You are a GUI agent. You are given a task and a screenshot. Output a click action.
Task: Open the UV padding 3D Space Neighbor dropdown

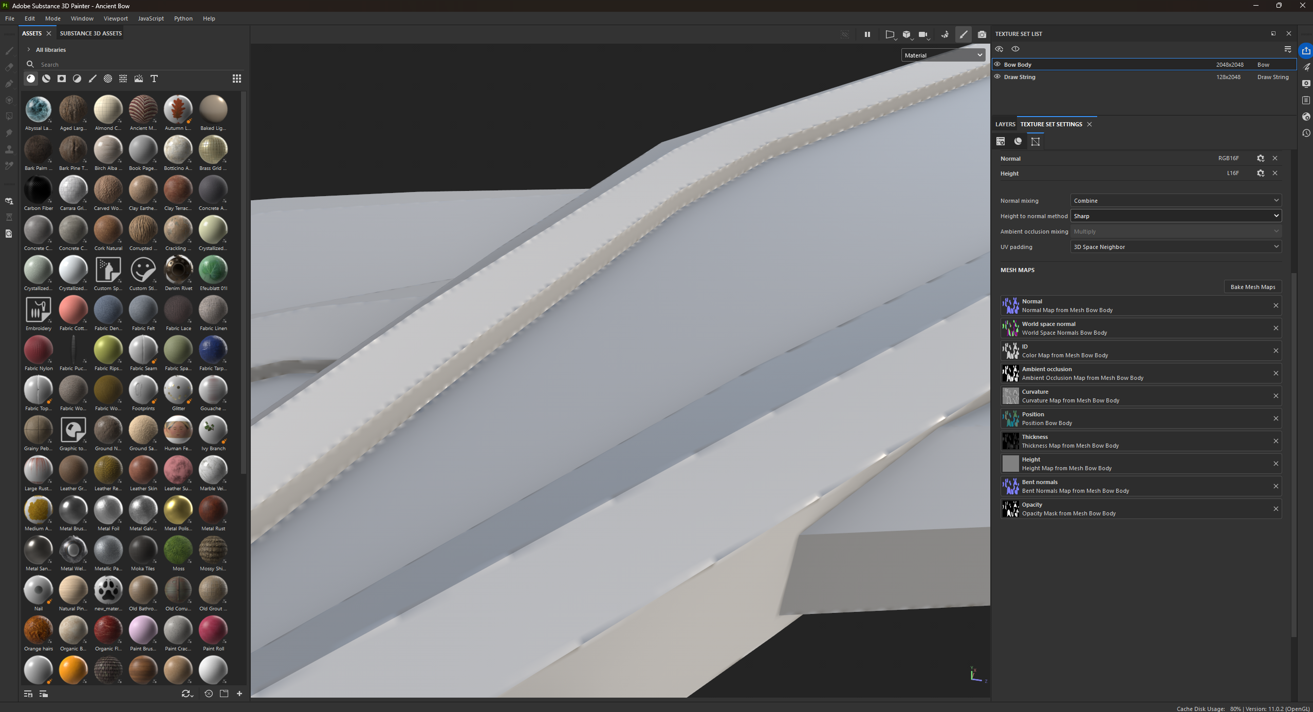(x=1176, y=247)
